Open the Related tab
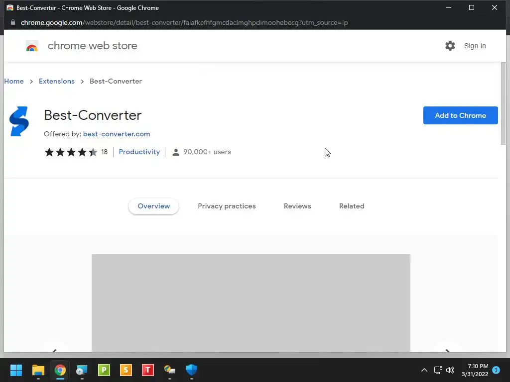Image resolution: width=510 pixels, height=382 pixels. click(x=352, y=206)
